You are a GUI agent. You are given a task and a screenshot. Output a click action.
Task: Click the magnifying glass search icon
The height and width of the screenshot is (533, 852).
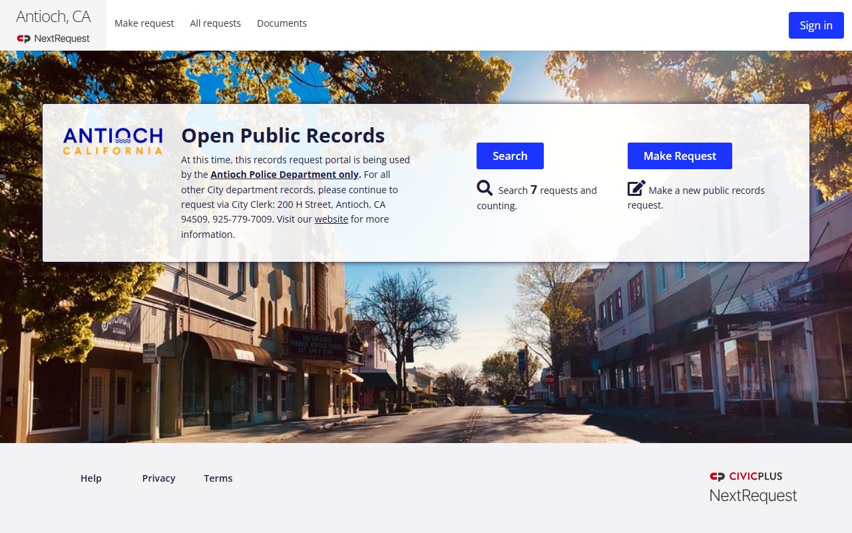click(x=485, y=188)
